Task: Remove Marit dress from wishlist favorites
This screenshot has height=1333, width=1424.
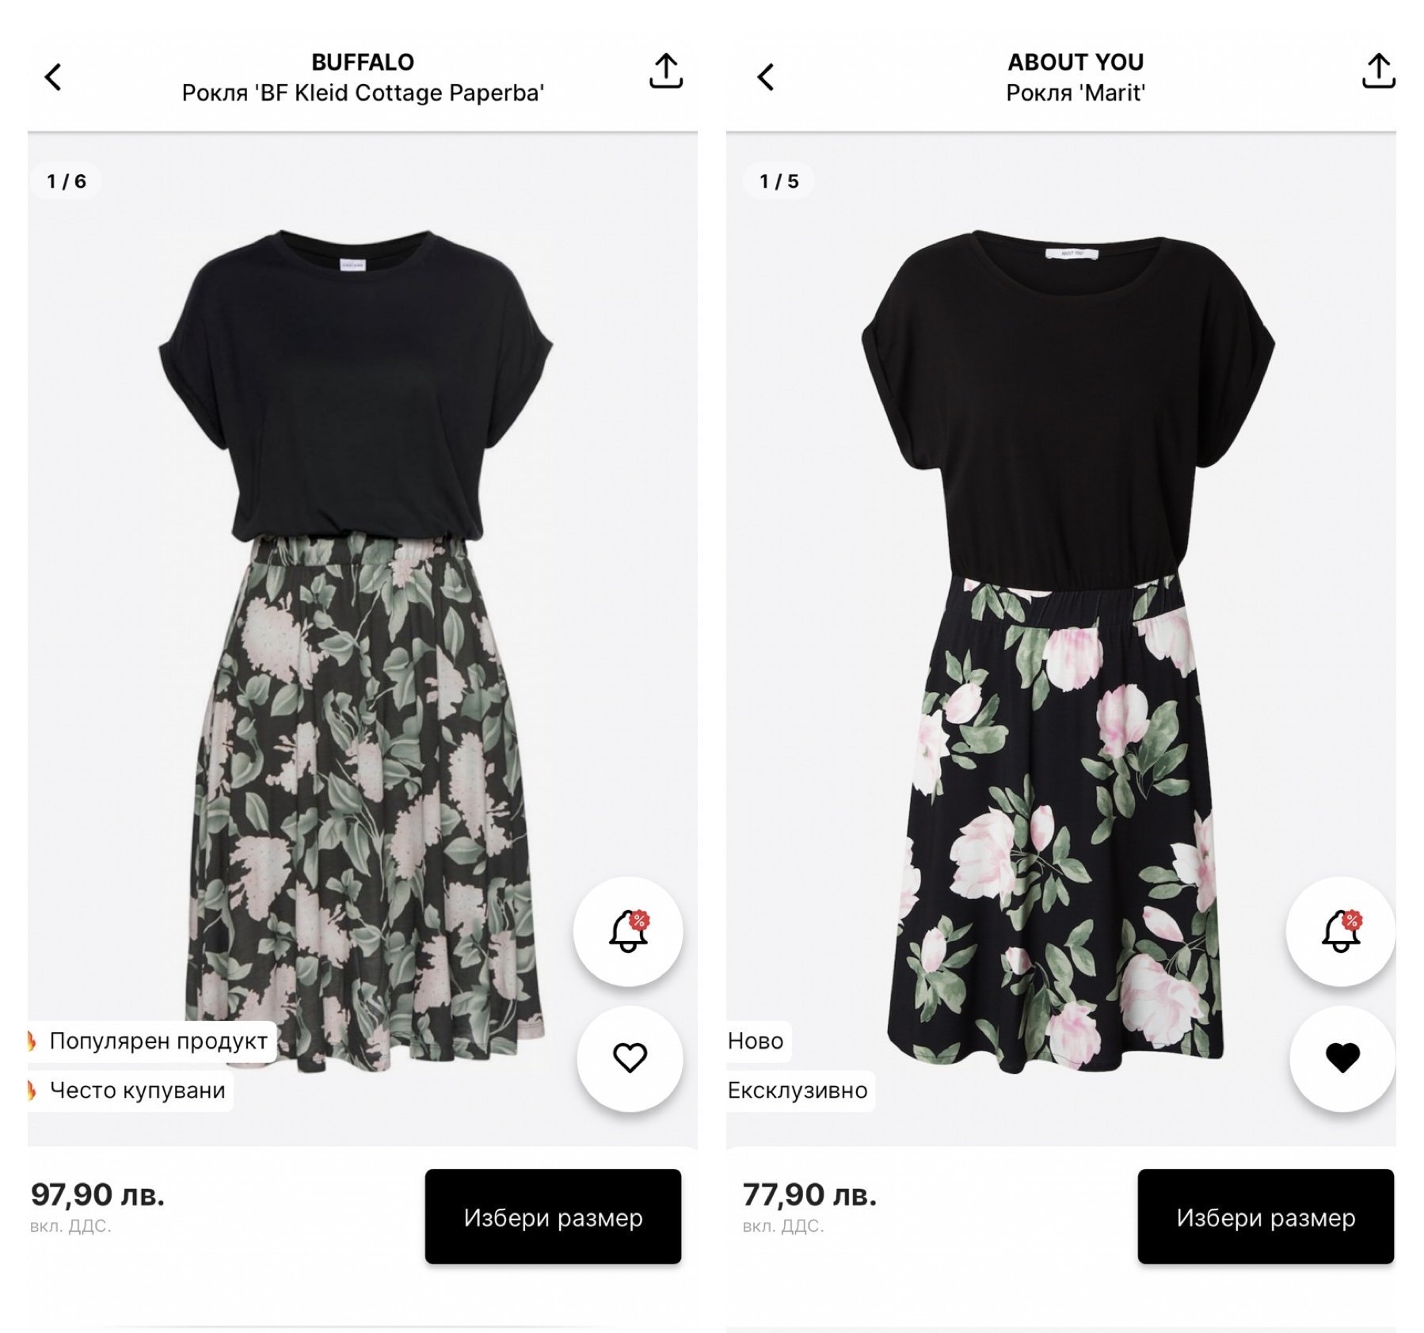Action: [1342, 1058]
